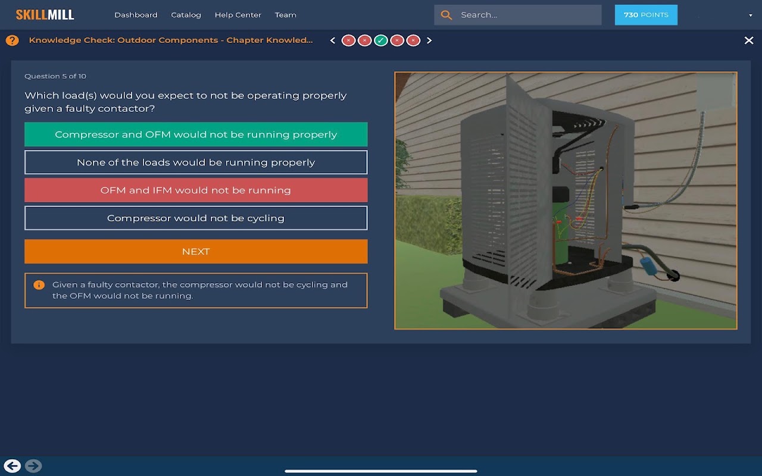Select 'Compressor would not be cycling' answer
The image size is (762, 476).
pyautogui.click(x=196, y=218)
